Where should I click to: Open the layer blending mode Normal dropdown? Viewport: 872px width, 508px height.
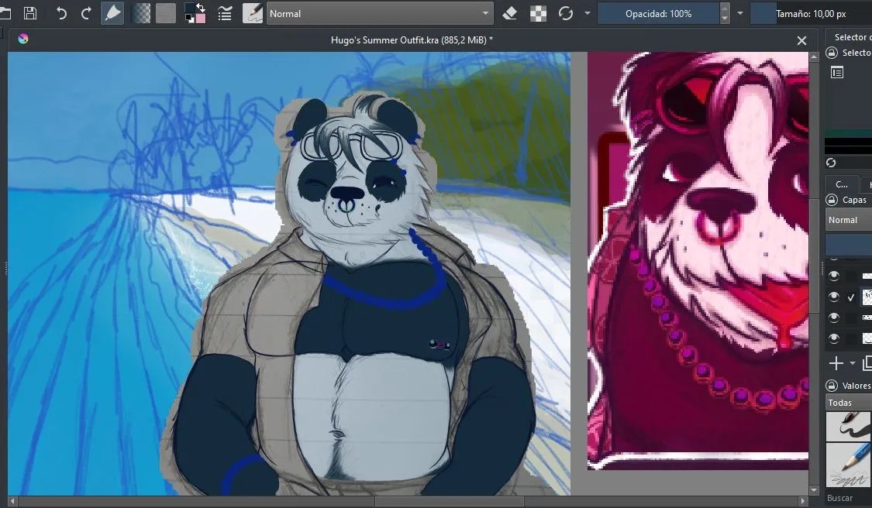[849, 220]
